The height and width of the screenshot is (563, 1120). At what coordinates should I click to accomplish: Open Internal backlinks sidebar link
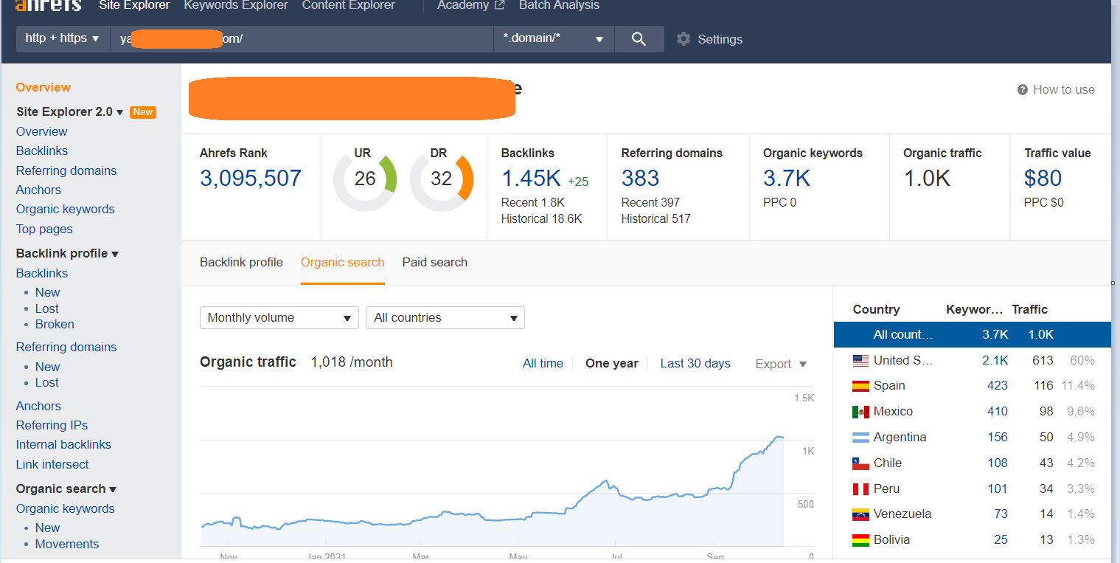click(x=63, y=444)
